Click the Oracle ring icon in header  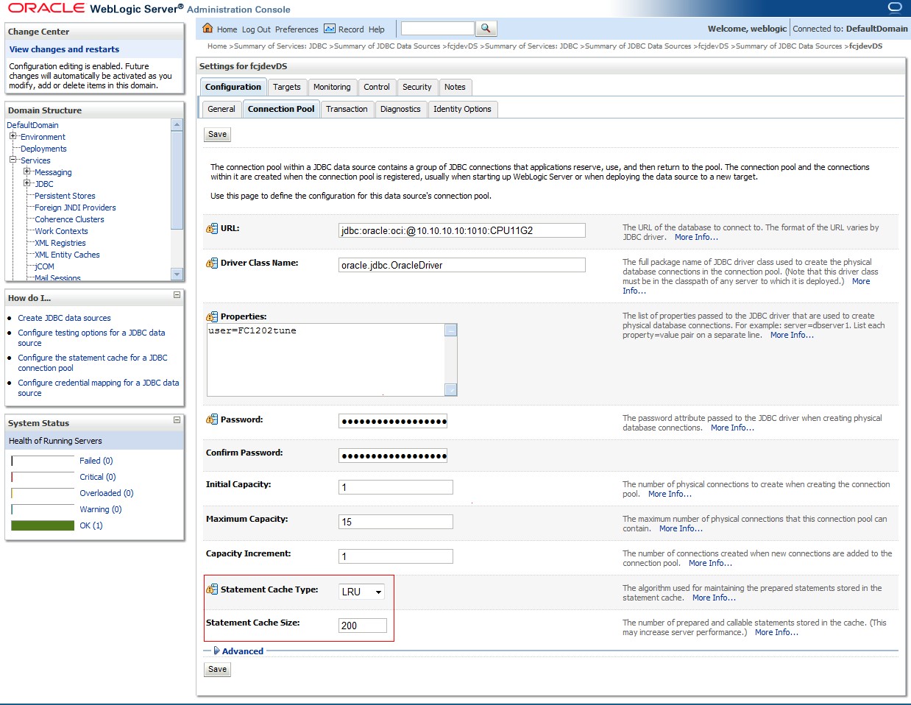(895, 7)
